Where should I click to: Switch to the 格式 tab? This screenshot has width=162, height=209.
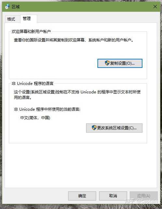click(11, 19)
